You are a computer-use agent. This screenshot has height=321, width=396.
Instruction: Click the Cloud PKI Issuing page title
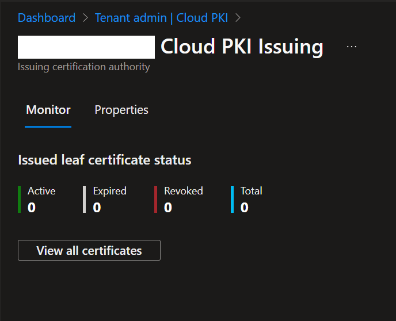pos(242,47)
